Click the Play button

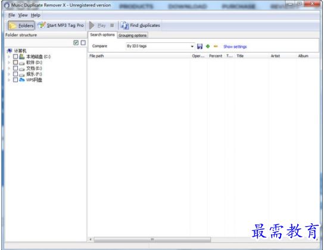pyautogui.click(x=98, y=26)
